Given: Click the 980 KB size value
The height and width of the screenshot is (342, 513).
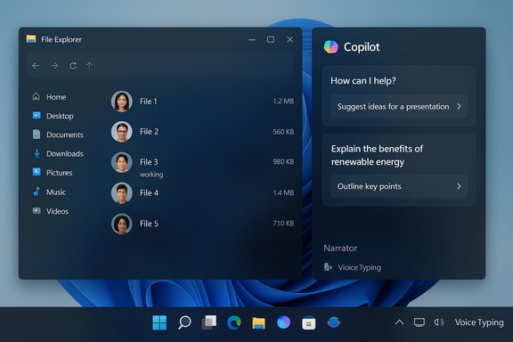Looking at the screenshot, I should (283, 162).
